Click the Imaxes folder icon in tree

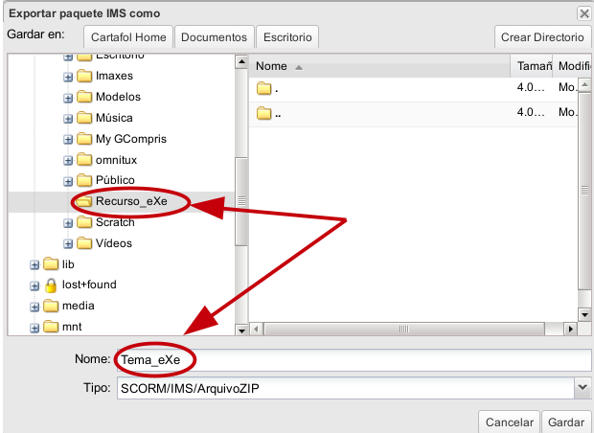pos(84,76)
